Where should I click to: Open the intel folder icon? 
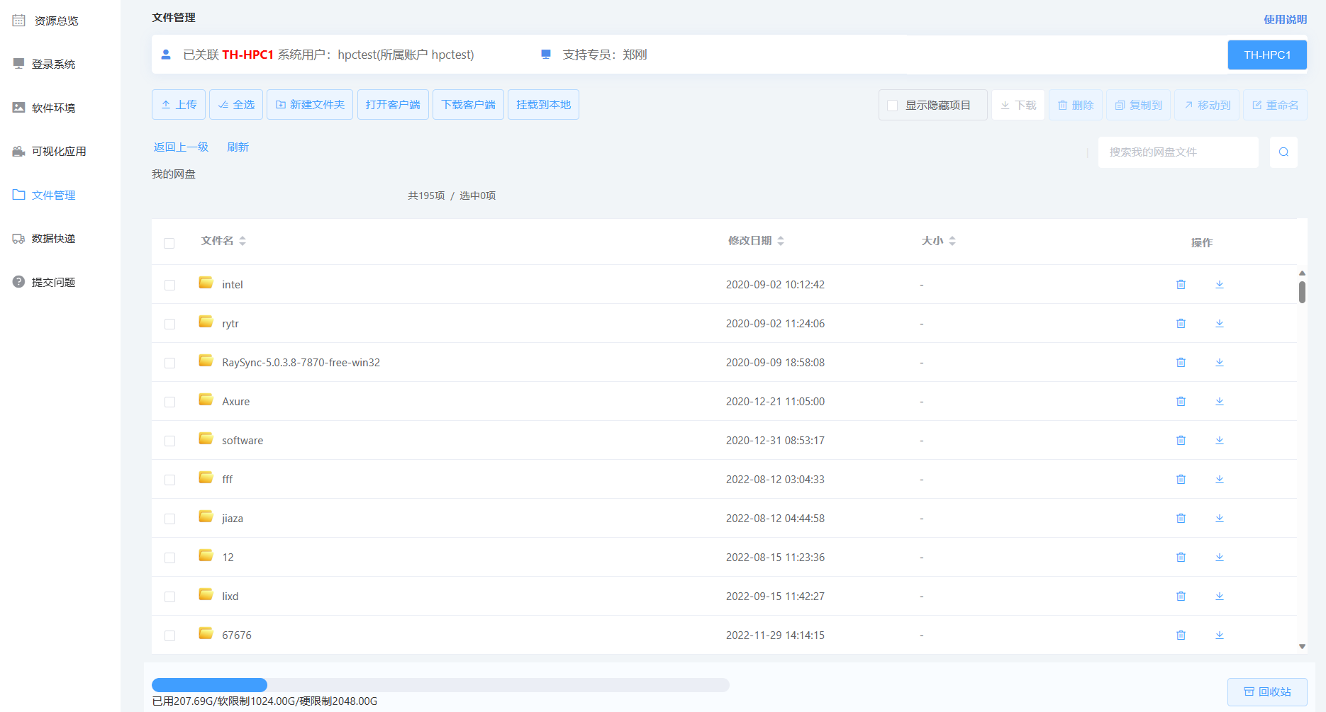point(206,283)
